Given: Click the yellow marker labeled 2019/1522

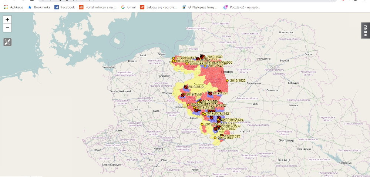Looking at the screenshot, I should [228, 80].
